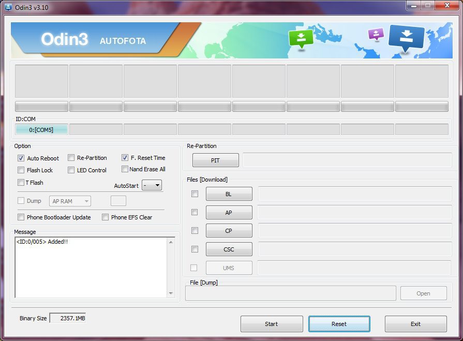Tick the checkbox beside the AP button

pos(195,212)
